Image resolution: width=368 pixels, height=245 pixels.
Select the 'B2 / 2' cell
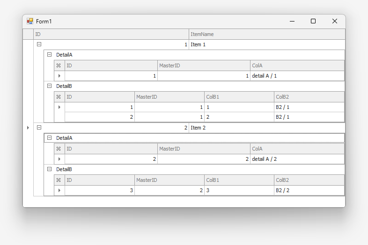point(309,190)
